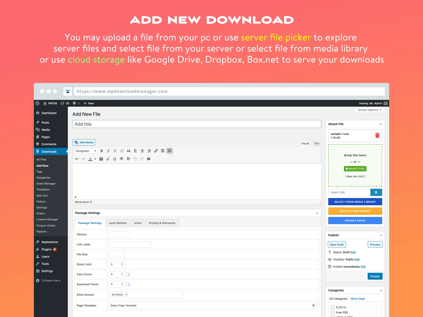Screen dimensions: 423x317
Task: Click the Select From Media Library button
Action: click(x=355, y=202)
